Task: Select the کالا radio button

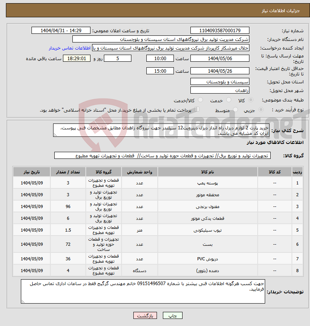Action: (x=251, y=100)
